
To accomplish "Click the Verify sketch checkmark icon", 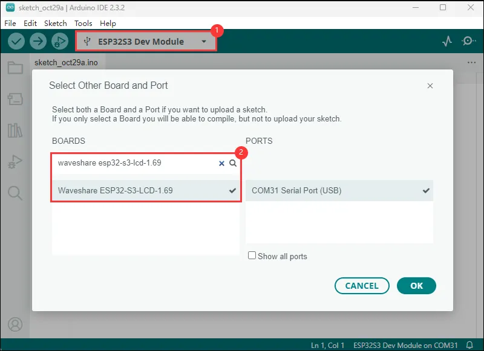I will [x=16, y=42].
